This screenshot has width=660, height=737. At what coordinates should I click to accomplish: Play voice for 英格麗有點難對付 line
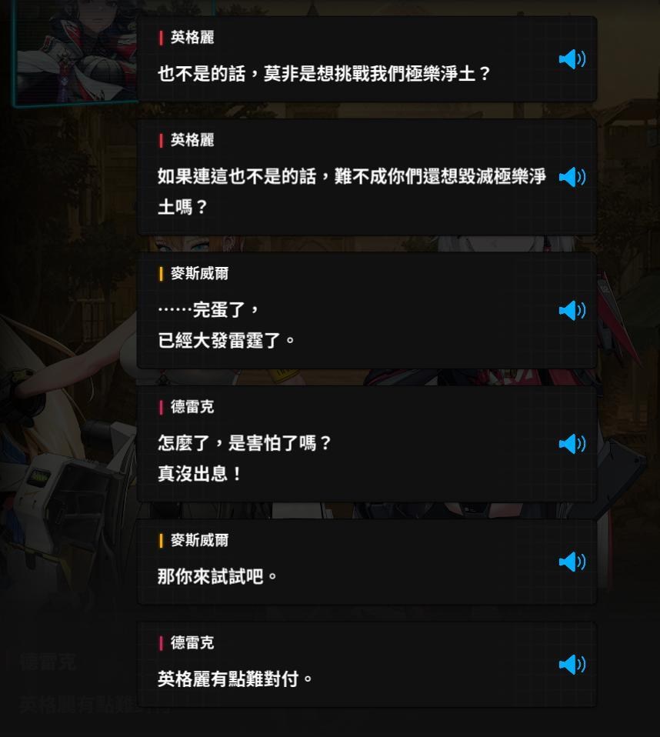click(x=572, y=664)
